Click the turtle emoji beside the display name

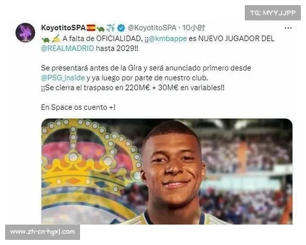(x=100, y=29)
